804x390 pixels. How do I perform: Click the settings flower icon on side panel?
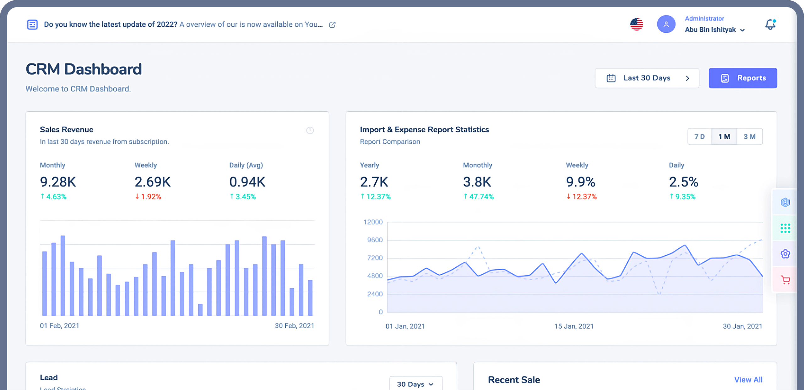click(785, 254)
